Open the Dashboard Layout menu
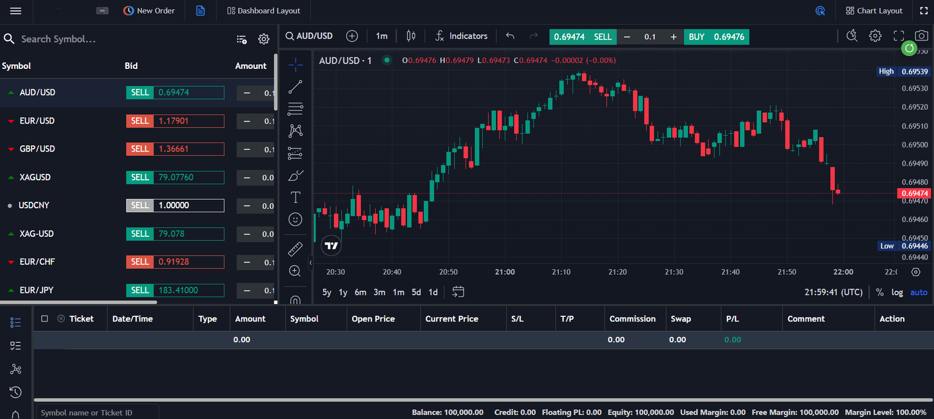This screenshot has width=934, height=419. pos(264,11)
